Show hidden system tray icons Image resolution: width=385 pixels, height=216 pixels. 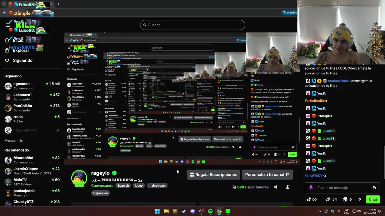coord(319,211)
